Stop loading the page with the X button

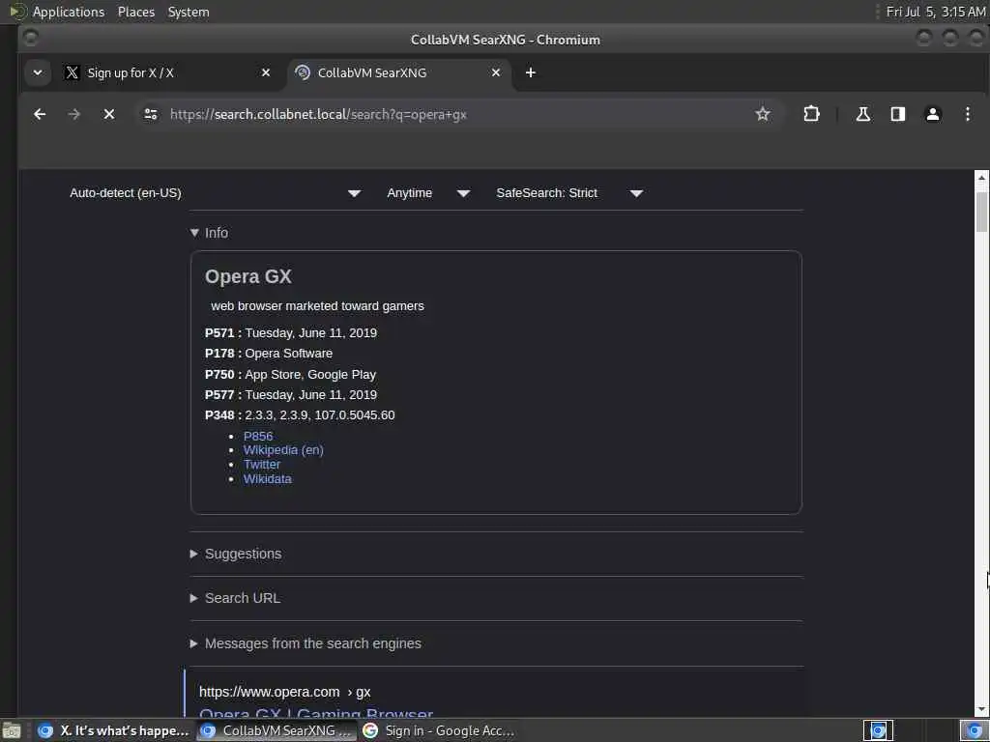pos(109,114)
